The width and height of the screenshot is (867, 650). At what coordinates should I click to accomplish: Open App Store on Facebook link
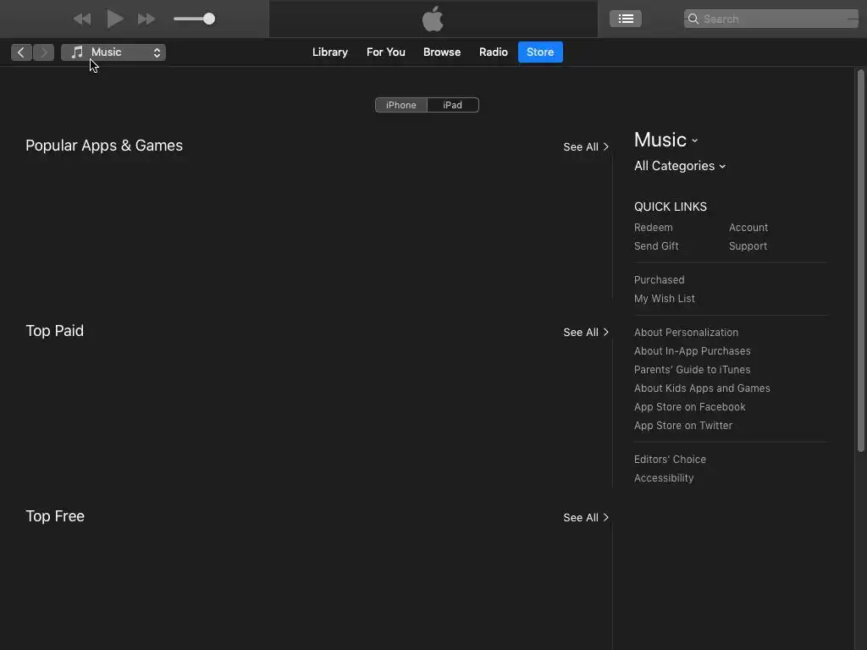pos(689,407)
